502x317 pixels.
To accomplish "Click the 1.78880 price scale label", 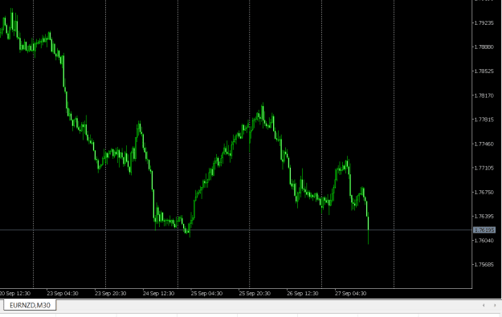I will (484, 47).
